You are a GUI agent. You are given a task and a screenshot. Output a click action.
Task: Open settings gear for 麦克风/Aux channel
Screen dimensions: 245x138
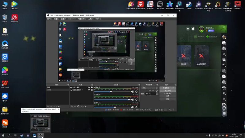click(x=136, y=107)
